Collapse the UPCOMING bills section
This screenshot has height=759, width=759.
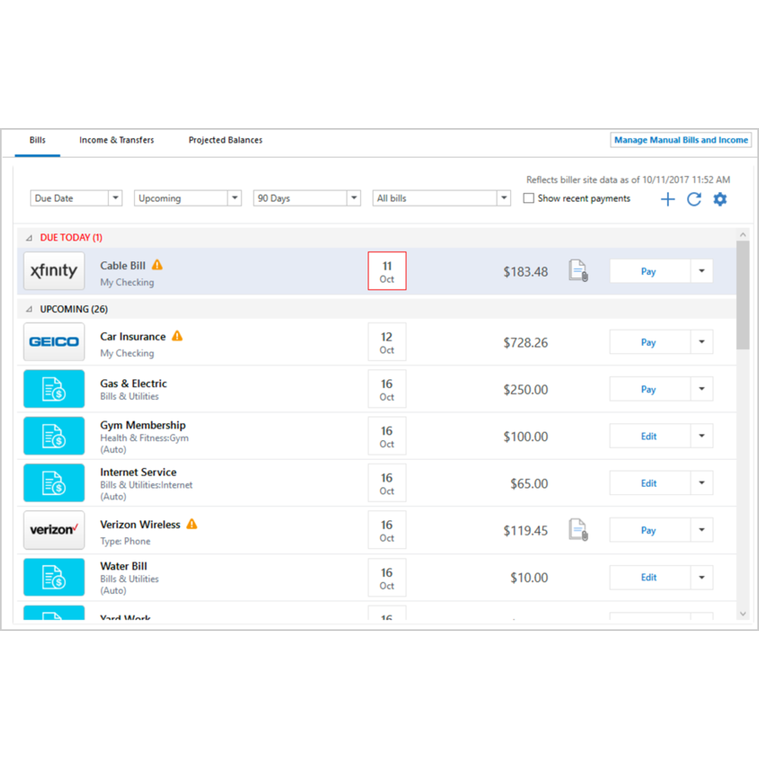28,308
